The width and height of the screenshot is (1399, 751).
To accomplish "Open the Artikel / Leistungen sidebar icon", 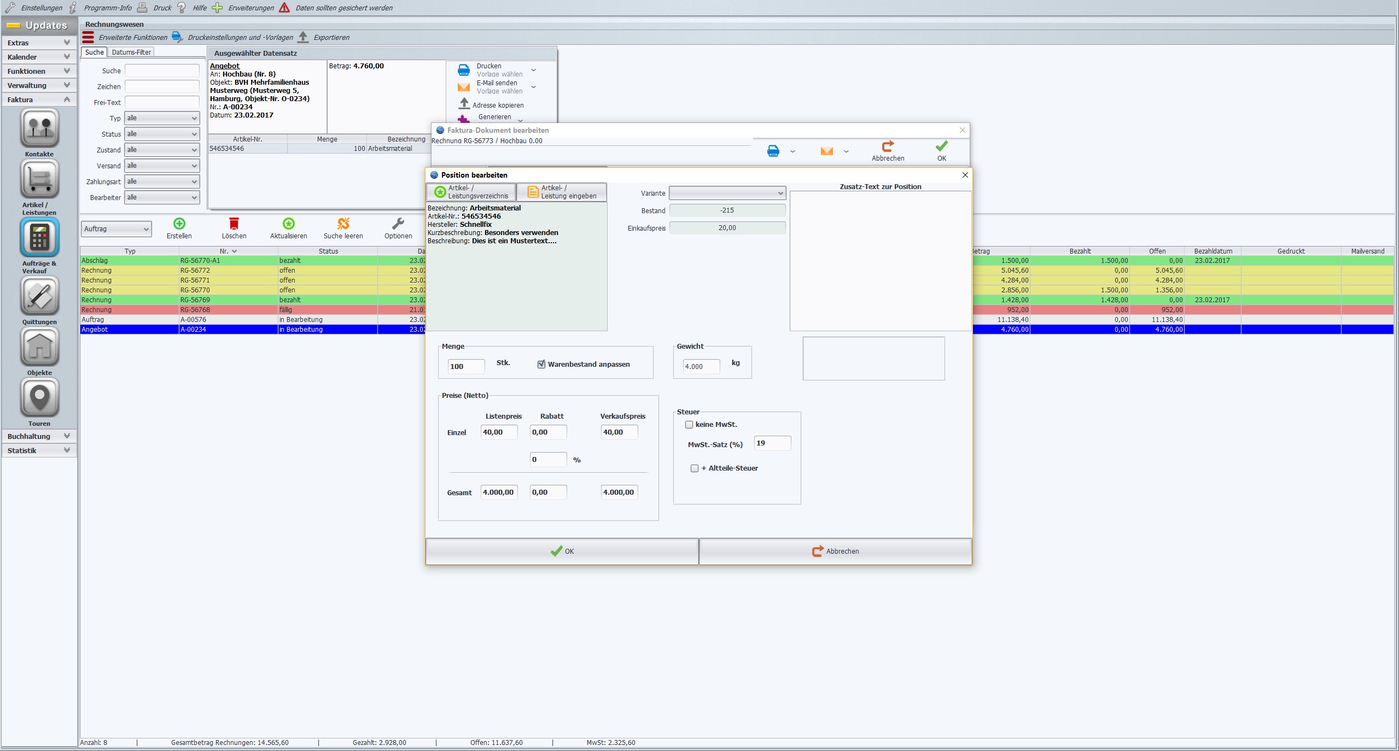I will coord(39,179).
